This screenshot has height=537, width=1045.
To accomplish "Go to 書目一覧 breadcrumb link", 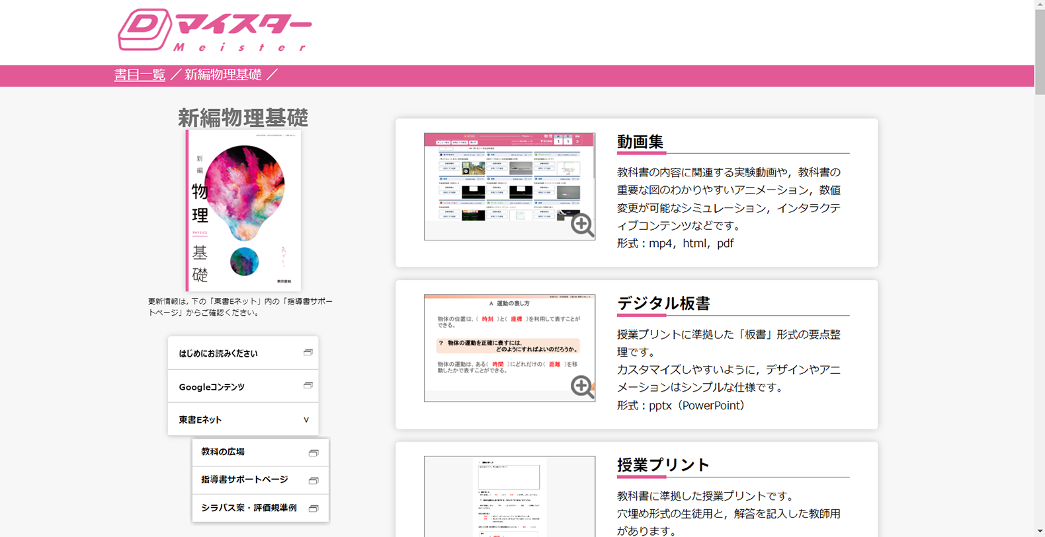I will 140,75.
